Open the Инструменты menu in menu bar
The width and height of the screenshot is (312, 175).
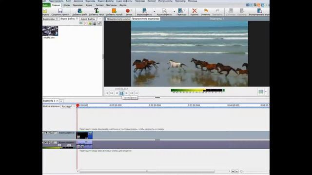point(165,1)
